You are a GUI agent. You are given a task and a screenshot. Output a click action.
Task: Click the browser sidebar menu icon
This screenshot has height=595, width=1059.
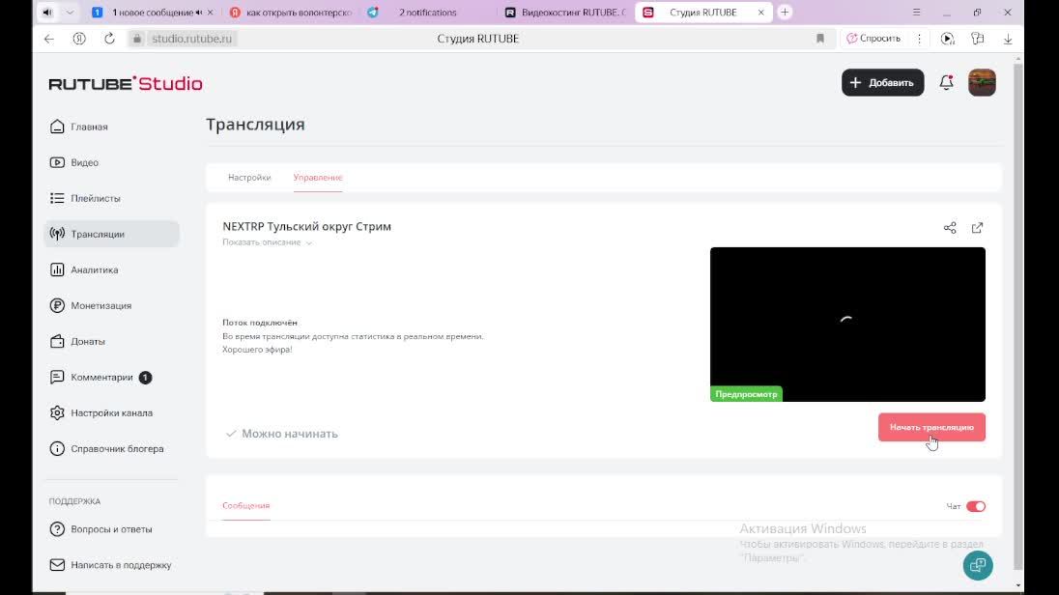(917, 13)
